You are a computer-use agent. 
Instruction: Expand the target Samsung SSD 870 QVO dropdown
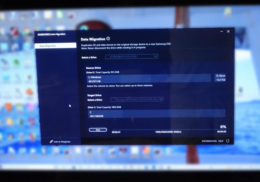[x=137, y=99]
